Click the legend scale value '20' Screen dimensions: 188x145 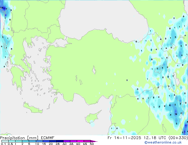[51, 144]
